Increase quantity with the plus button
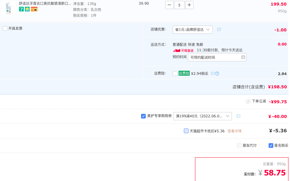 click(x=189, y=5)
